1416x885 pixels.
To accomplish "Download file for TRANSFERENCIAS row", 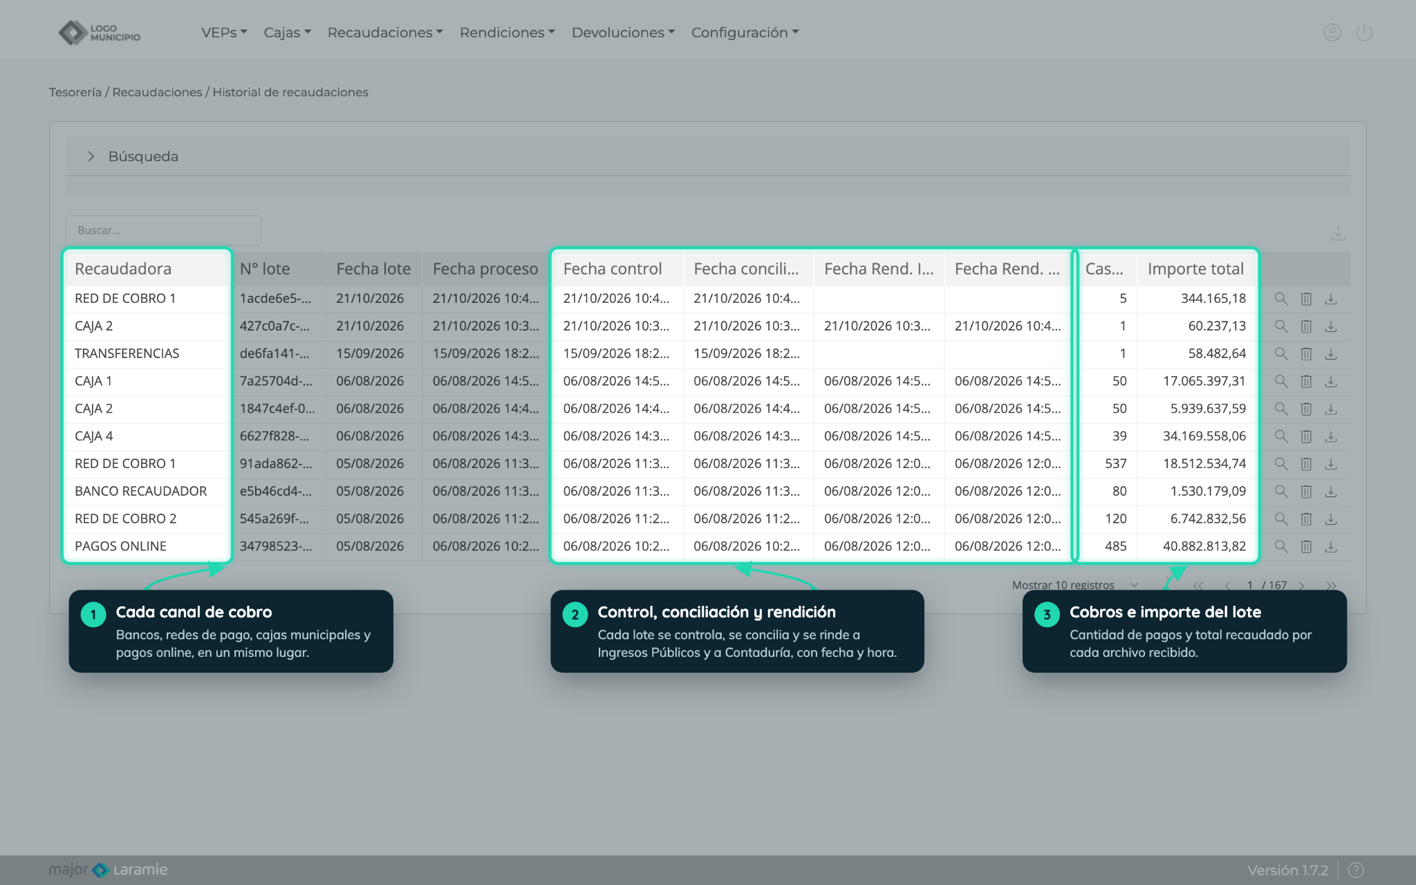I will 1331,354.
